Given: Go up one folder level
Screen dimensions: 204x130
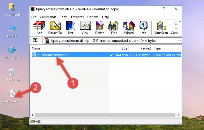Looking at the screenshot, I should pyautogui.click(x=35, y=41).
